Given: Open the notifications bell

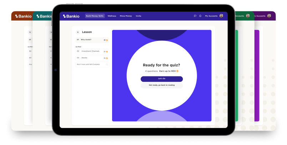Looking at the screenshot, I should click(200, 16).
